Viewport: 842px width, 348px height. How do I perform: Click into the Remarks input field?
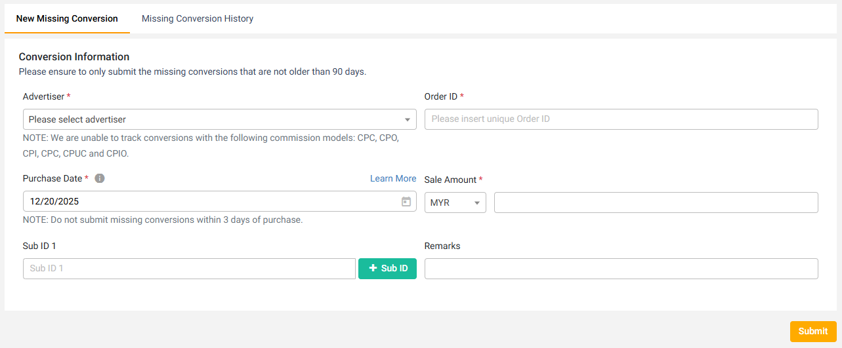tap(621, 269)
